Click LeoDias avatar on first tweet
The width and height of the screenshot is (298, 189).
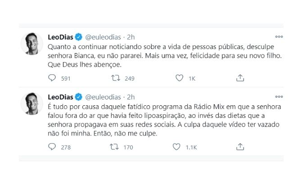point(32,43)
